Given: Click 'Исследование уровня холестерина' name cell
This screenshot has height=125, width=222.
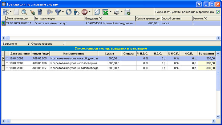Looking at the screenshot, I should (x=74, y=63).
